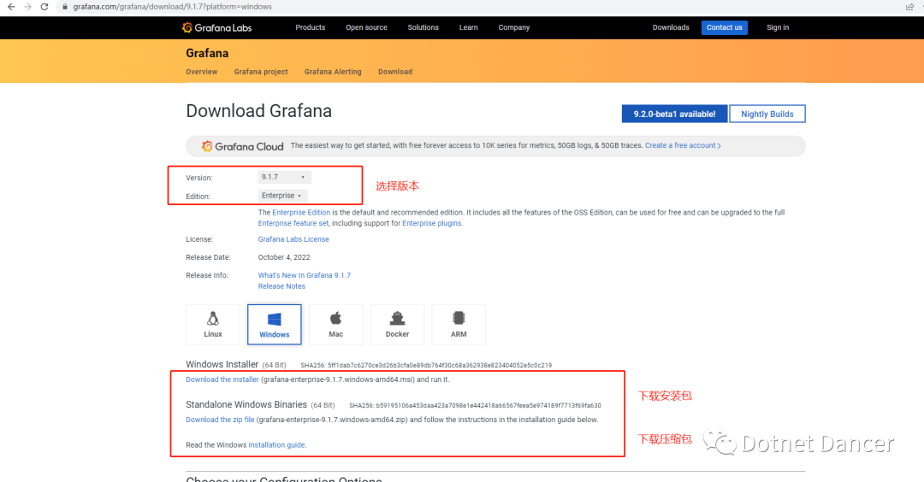Viewport: 924px width, 482px height.
Task: Open the Nightly Builds button
Action: click(x=767, y=114)
